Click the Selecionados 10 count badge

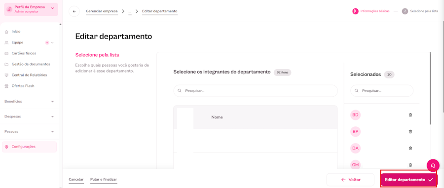coord(389,75)
